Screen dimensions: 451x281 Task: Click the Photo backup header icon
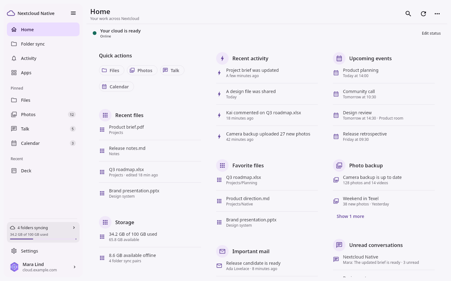click(x=339, y=165)
